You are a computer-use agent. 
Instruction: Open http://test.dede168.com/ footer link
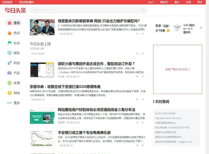168,118
